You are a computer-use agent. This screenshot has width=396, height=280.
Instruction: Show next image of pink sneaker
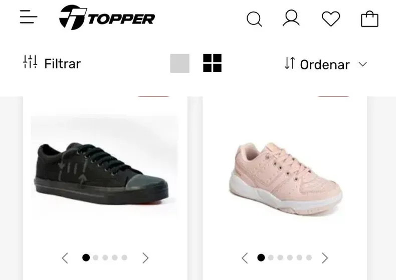point(325,258)
